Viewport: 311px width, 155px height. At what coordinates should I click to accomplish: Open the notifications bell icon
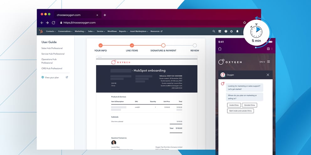point(237,31)
